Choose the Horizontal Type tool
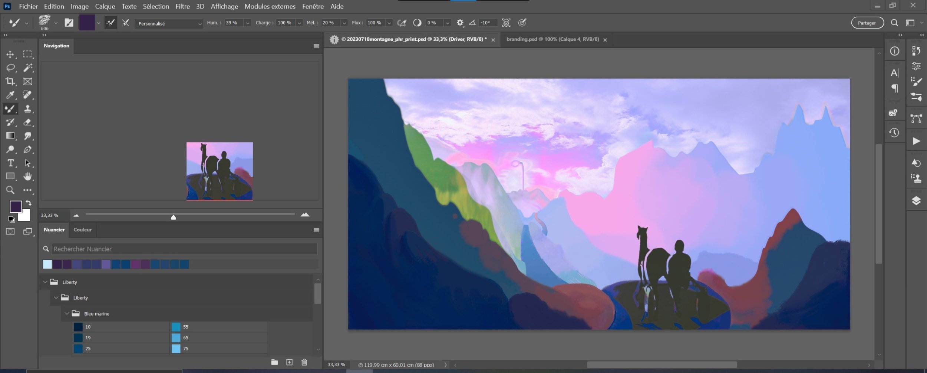This screenshot has height=373, width=927. pyautogui.click(x=10, y=163)
